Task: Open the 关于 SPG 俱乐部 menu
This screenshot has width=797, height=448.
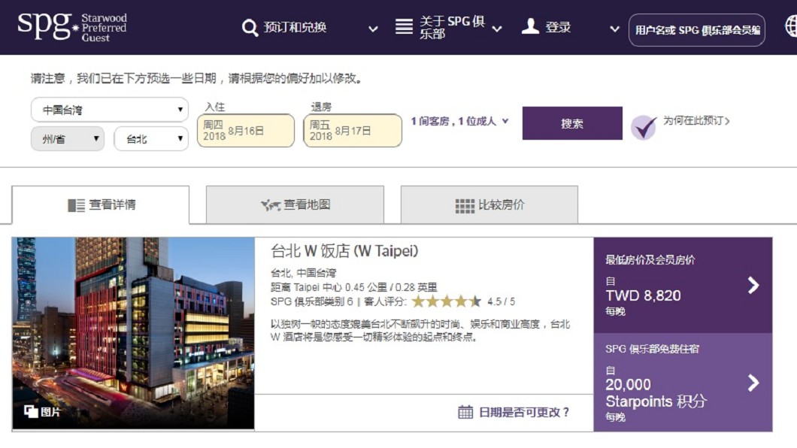Action: [x=452, y=27]
